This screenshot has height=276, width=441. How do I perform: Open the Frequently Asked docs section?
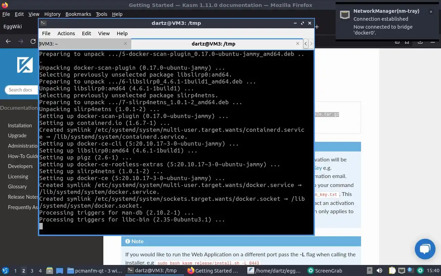coord(23,207)
